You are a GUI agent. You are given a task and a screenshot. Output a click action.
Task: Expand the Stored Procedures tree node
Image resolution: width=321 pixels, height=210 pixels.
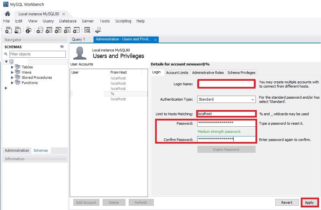tap(12, 77)
